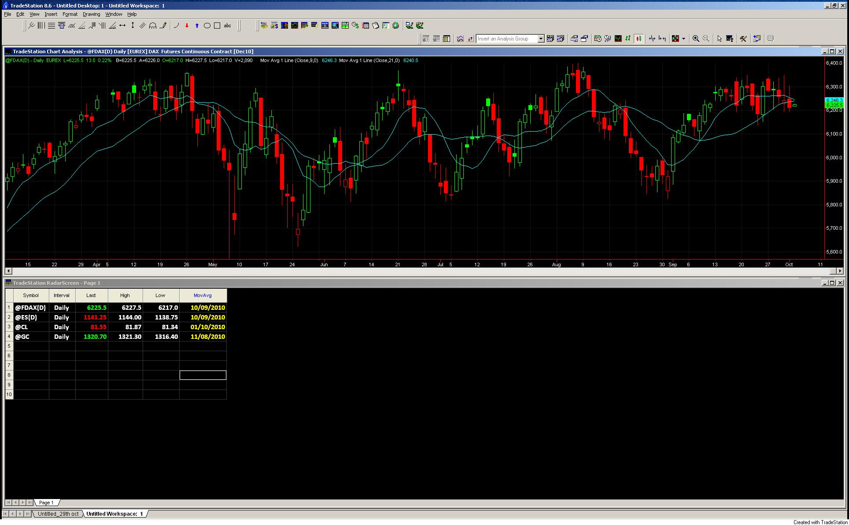Insert a blue up arrow marker

pos(196,26)
